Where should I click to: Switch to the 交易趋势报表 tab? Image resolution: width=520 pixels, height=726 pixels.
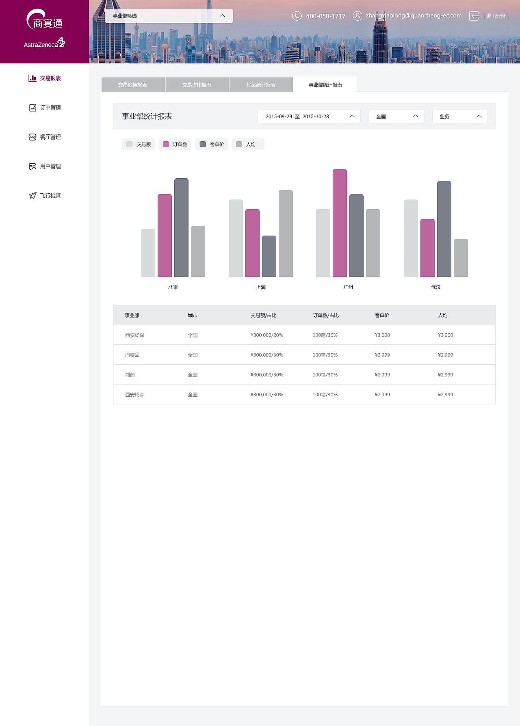[x=133, y=84]
